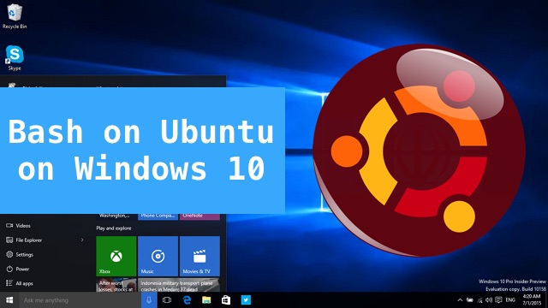Show hidden tray icons chevron

tap(460, 300)
